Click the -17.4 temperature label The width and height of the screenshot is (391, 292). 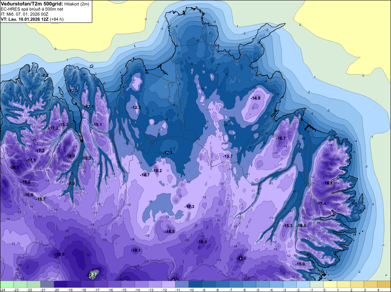[x=321, y=203]
